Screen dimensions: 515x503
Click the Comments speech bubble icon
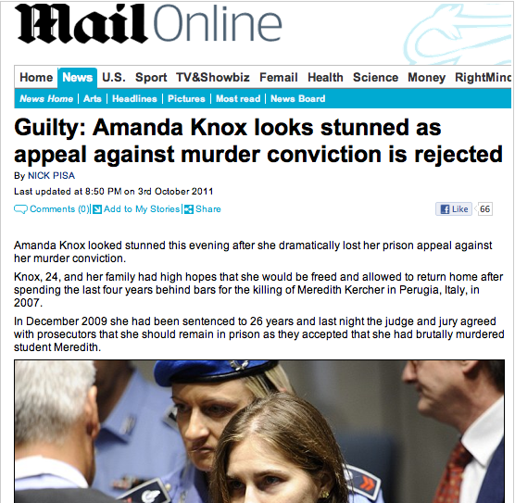(x=20, y=209)
